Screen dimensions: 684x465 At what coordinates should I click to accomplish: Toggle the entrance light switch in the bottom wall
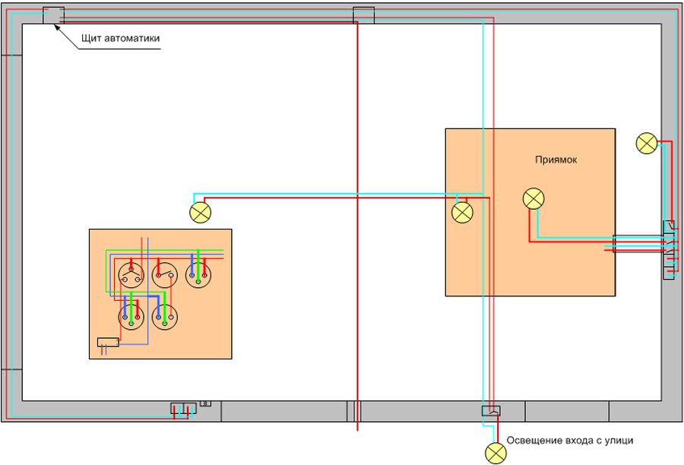click(491, 411)
